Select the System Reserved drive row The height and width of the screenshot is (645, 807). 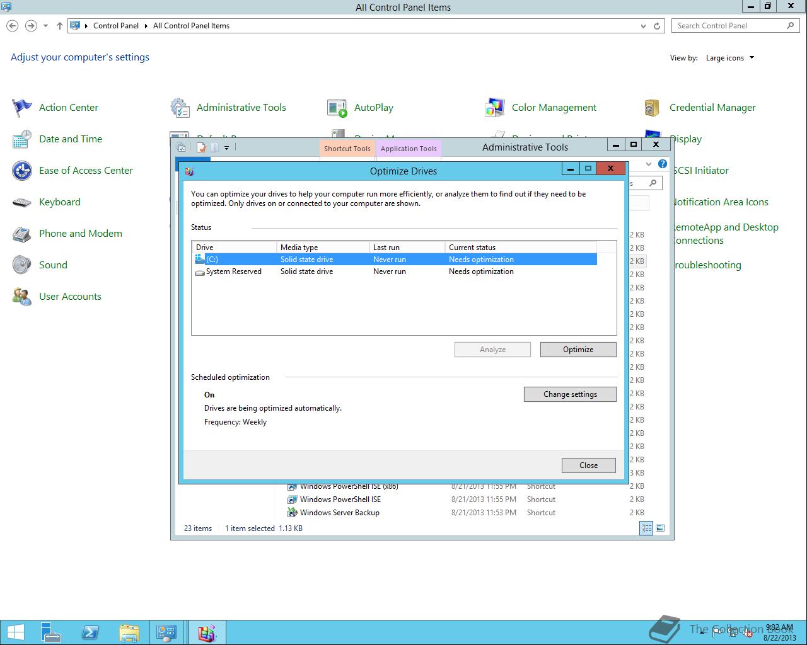click(395, 271)
